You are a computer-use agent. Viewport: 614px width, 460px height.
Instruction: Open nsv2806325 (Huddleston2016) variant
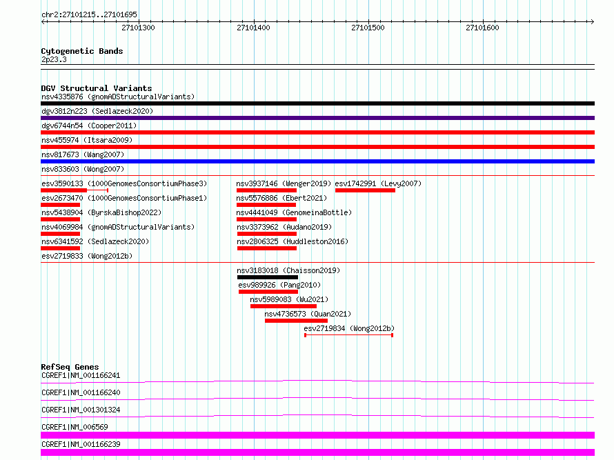point(293,241)
